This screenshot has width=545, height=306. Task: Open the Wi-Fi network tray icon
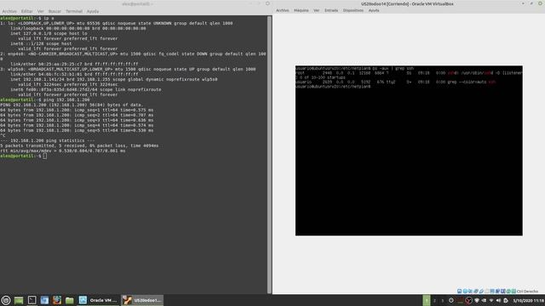(491, 300)
